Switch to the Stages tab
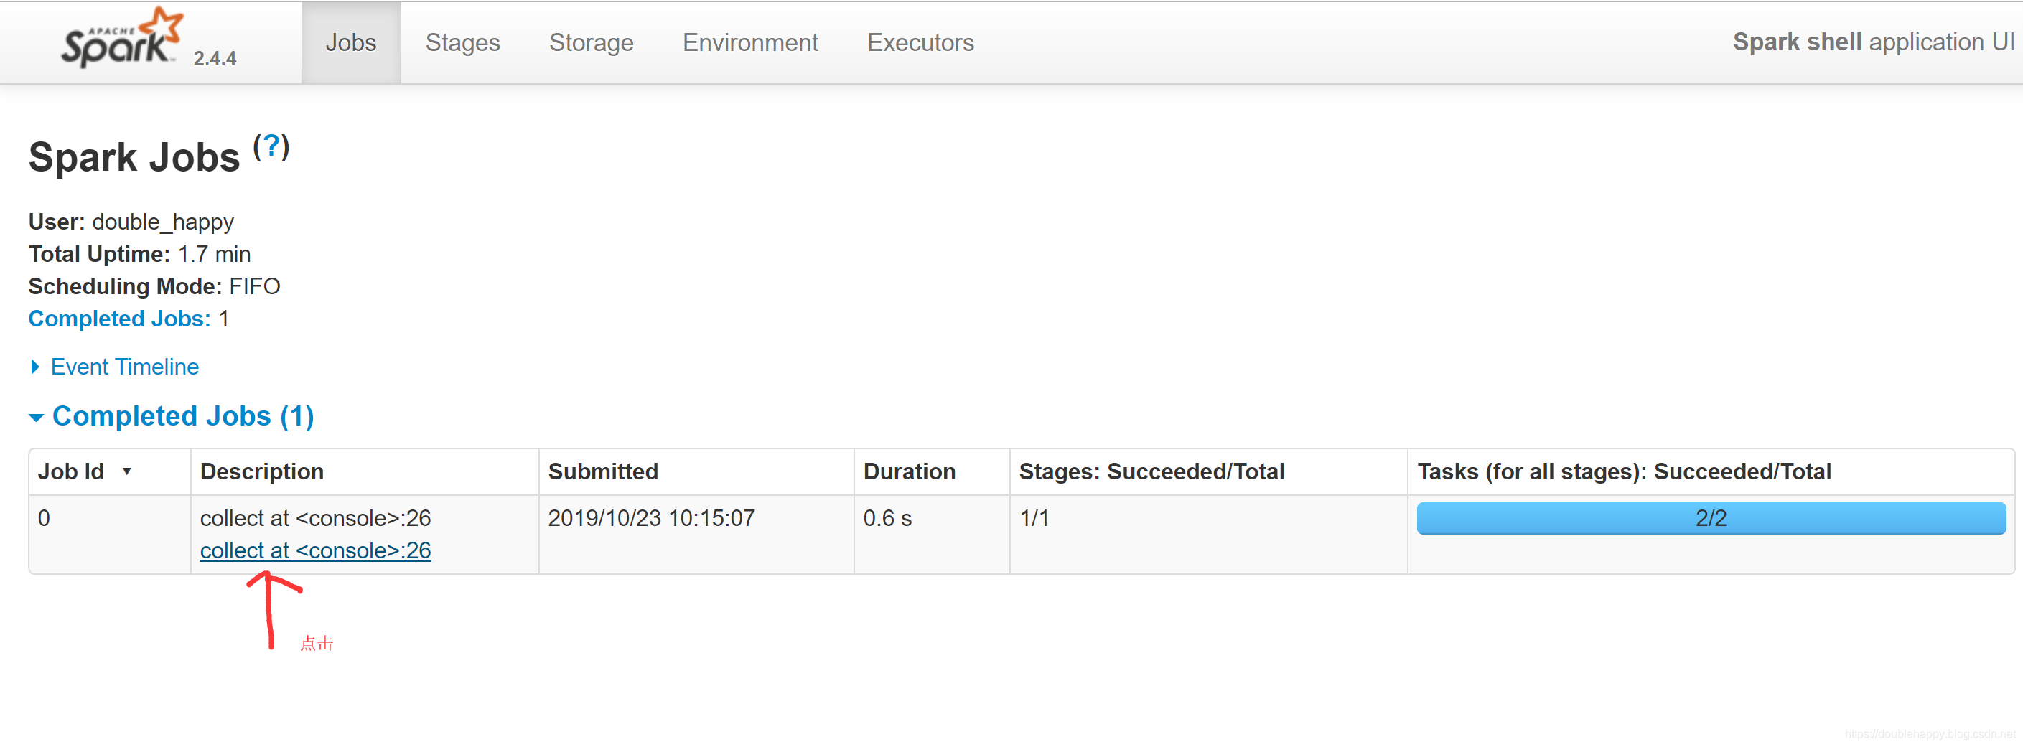Screen dimensions: 2023x747 pos(462,42)
